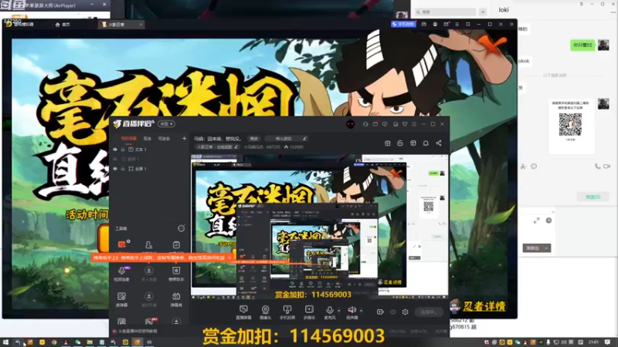This screenshot has height=347, width=618.
Task: Click the 连接中 start streaming button
Action: coord(429,312)
